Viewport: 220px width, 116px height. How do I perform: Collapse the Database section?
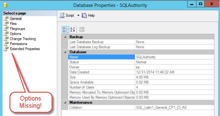pyautogui.click(x=65, y=52)
